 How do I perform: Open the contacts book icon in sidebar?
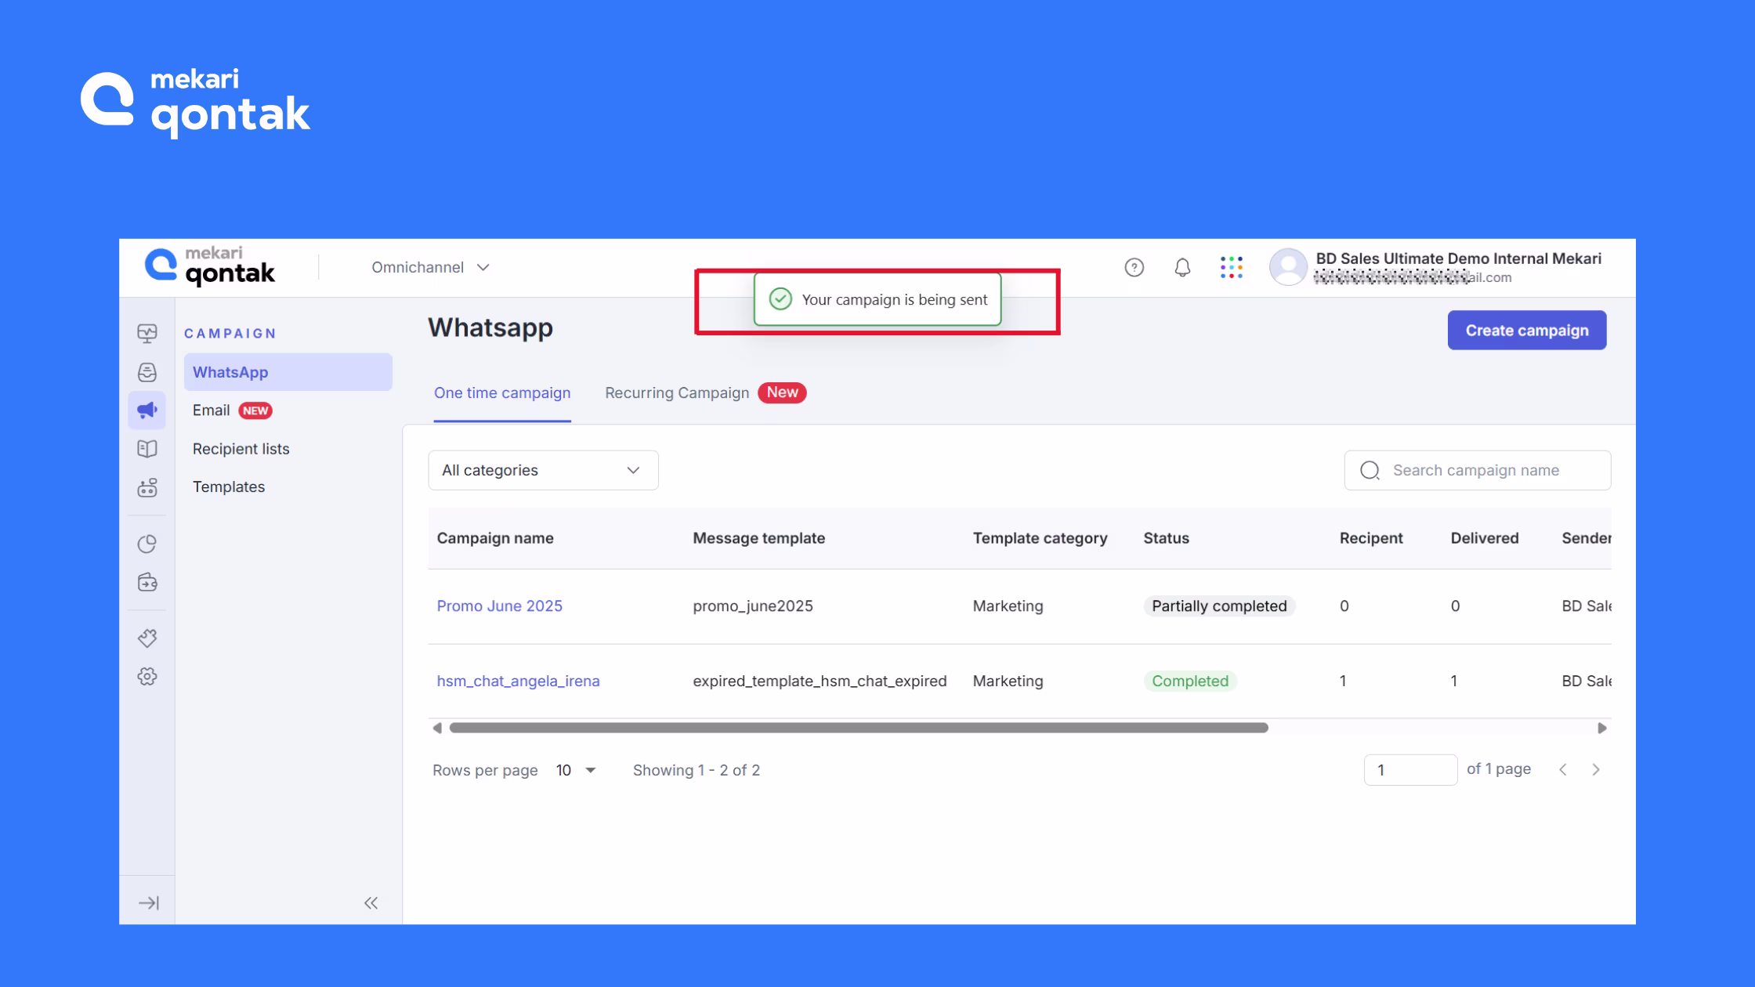pyautogui.click(x=147, y=449)
